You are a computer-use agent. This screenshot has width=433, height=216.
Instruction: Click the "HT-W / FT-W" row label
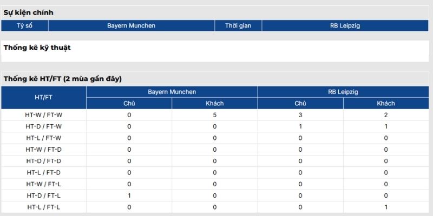pos(43,115)
